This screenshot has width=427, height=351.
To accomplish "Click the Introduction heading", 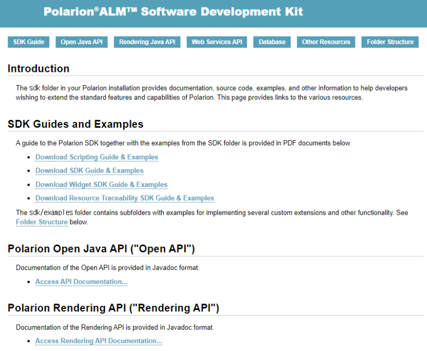I will [x=38, y=69].
